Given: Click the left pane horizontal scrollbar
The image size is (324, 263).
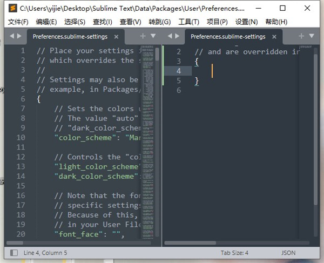Looking at the screenshot, I should pos(81,242).
